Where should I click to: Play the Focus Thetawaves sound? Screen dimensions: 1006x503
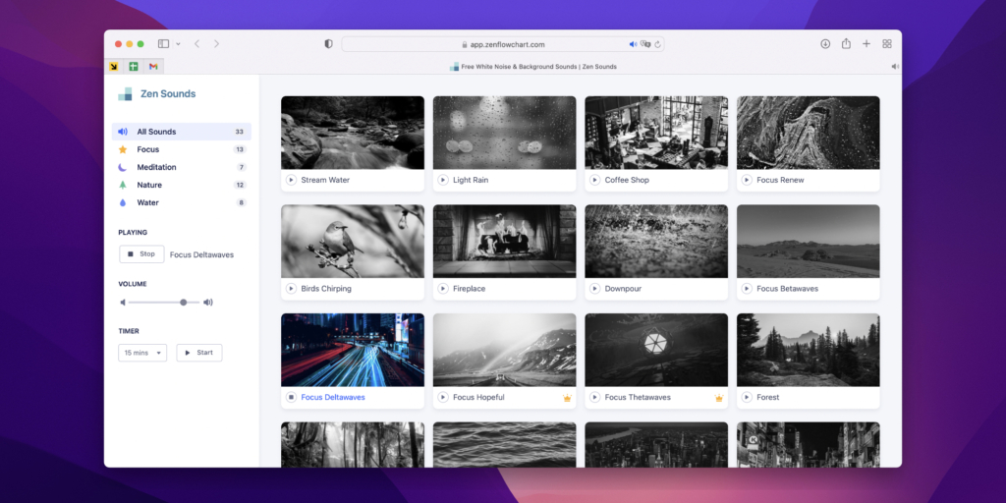point(594,397)
